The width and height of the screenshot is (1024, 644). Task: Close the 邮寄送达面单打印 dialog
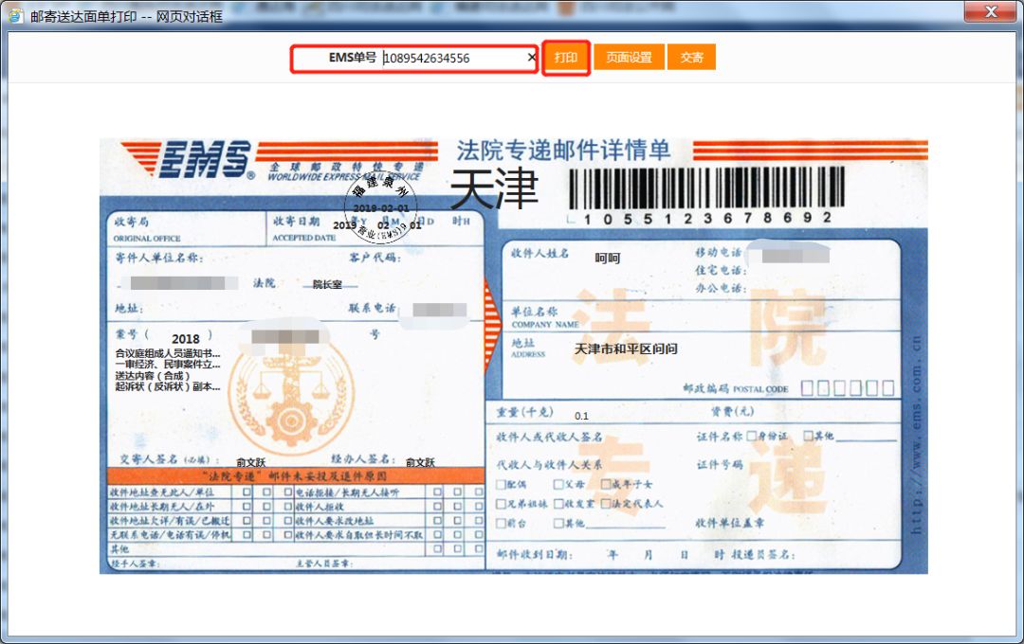click(x=992, y=11)
